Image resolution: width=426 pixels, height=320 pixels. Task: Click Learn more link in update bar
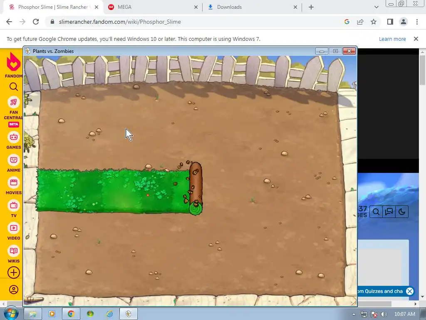[392, 39]
